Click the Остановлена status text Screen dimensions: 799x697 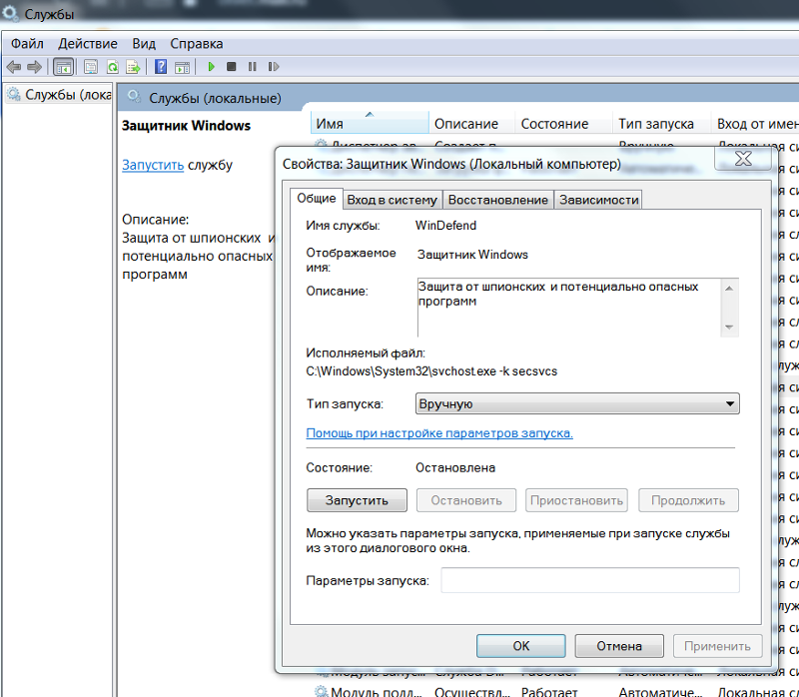click(x=455, y=467)
